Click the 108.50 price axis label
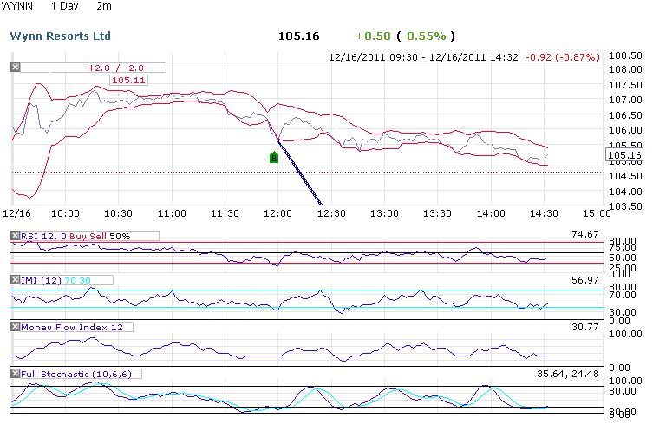Image resolution: width=666 pixels, height=424 pixels. point(625,55)
